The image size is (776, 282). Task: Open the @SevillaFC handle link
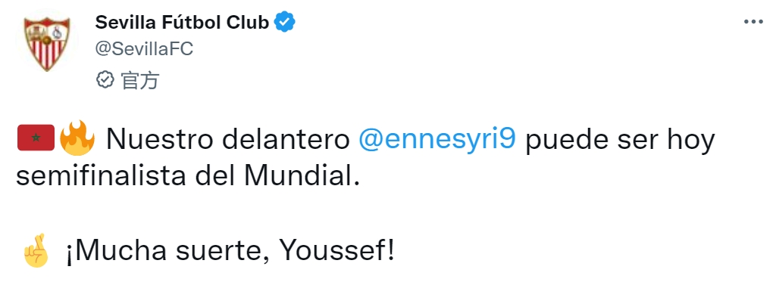point(144,48)
